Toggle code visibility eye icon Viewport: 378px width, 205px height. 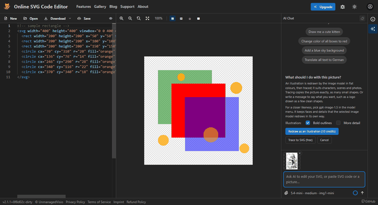click(111, 18)
